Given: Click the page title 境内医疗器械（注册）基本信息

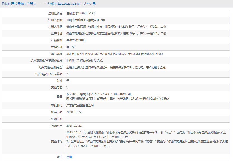Looking at the screenshot, I should pyautogui.click(x=50, y=4).
